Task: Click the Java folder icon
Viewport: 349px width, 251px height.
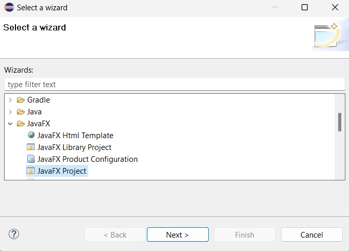Action: [x=21, y=112]
